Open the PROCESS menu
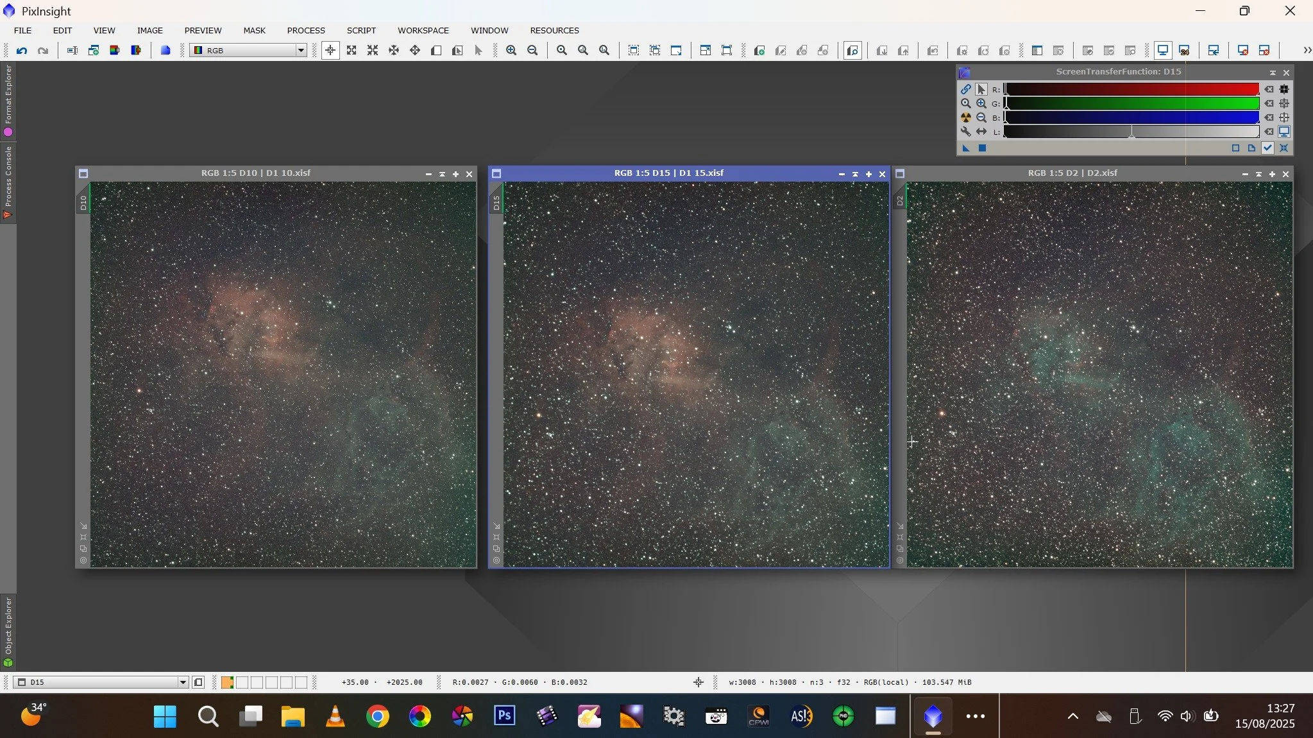Screen dimensions: 1313x738 305,30
